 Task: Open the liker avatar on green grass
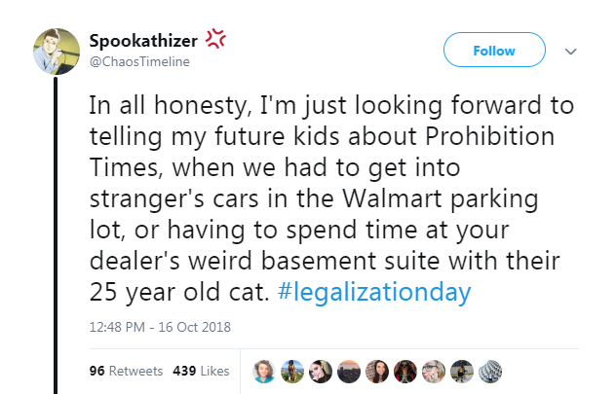click(x=291, y=371)
